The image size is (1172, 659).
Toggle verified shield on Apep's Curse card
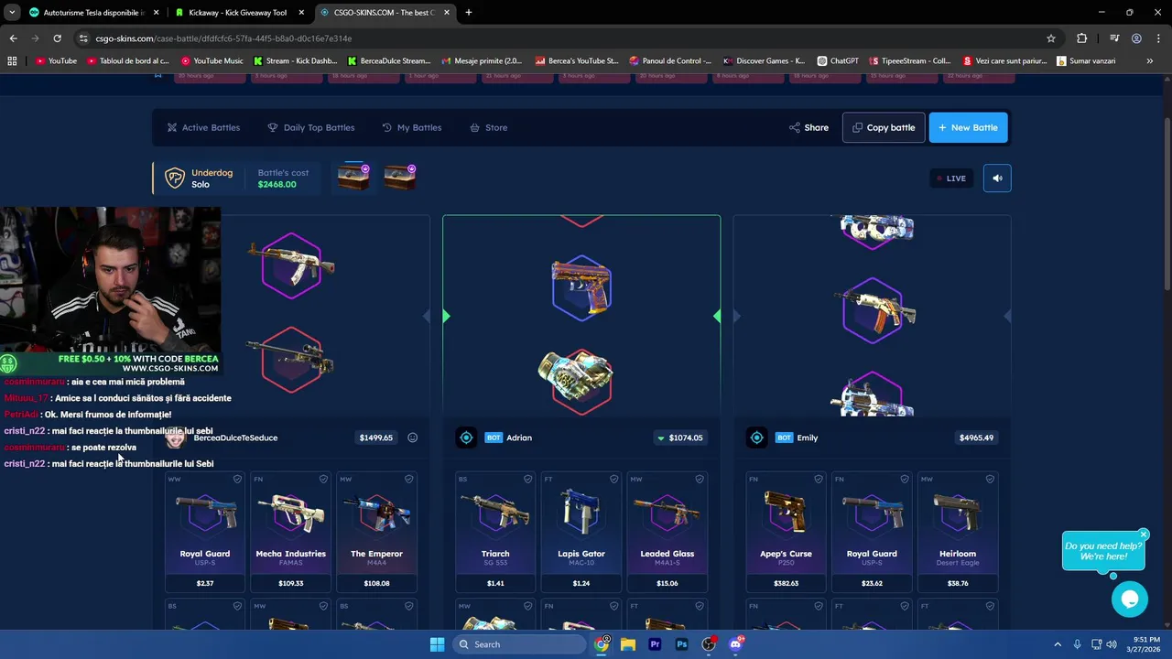(x=818, y=479)
